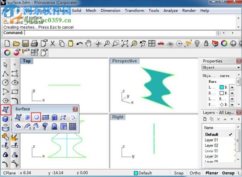Viewport: 242px width, 177px height.
Task: Open the Surface tools sidebar icon
Action: (x=6, y=110)
